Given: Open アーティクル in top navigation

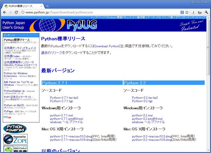Looking at the screenshot, I should (154, 17).
